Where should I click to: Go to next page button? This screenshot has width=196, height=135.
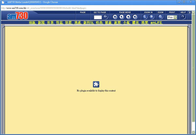(x=128, y=17)
